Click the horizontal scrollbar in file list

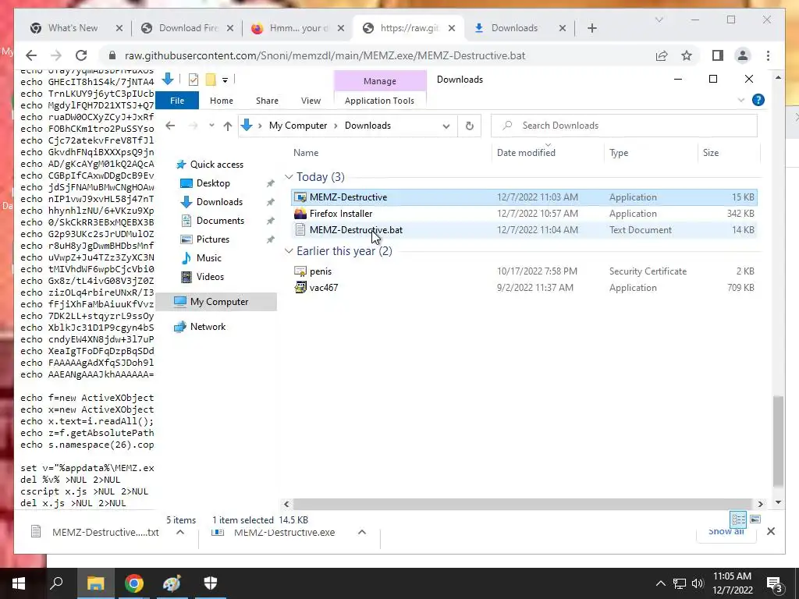tap(522, 504)
